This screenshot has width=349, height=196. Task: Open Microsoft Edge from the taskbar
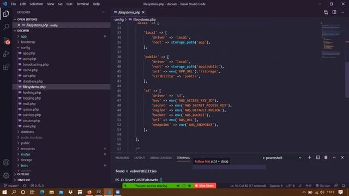click(x=42, y=192)
